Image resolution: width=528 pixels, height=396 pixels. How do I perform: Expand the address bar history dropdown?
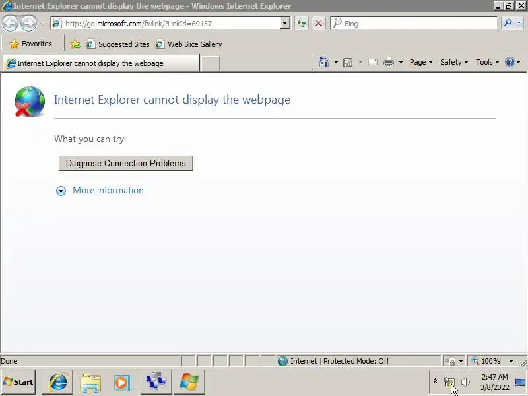tap(285, 24)
